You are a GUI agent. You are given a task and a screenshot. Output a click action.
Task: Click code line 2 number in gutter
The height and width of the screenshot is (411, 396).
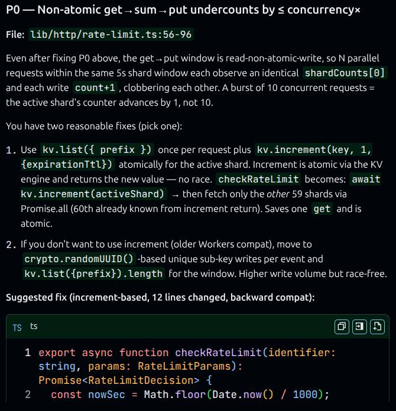pos(28,394)
